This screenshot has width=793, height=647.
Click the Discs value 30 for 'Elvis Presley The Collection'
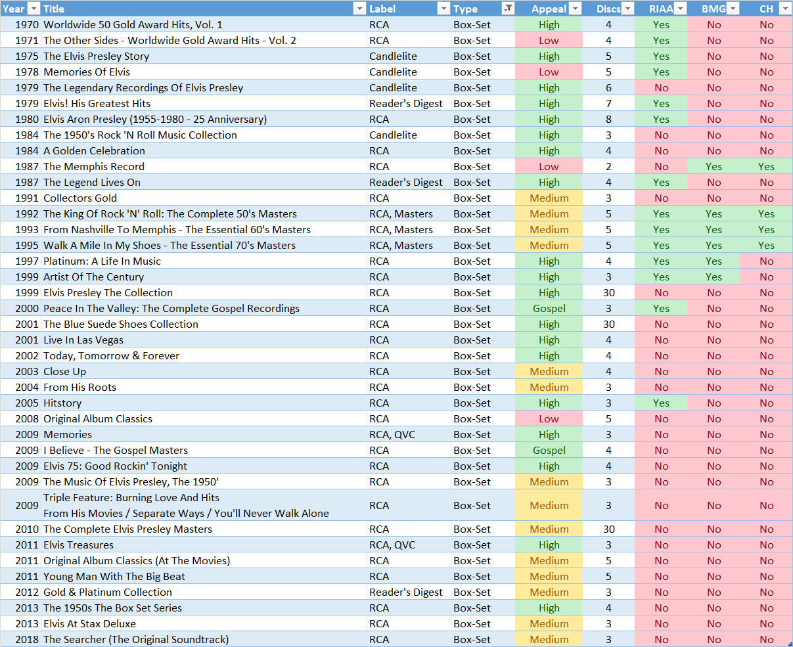tap(608, 292)
